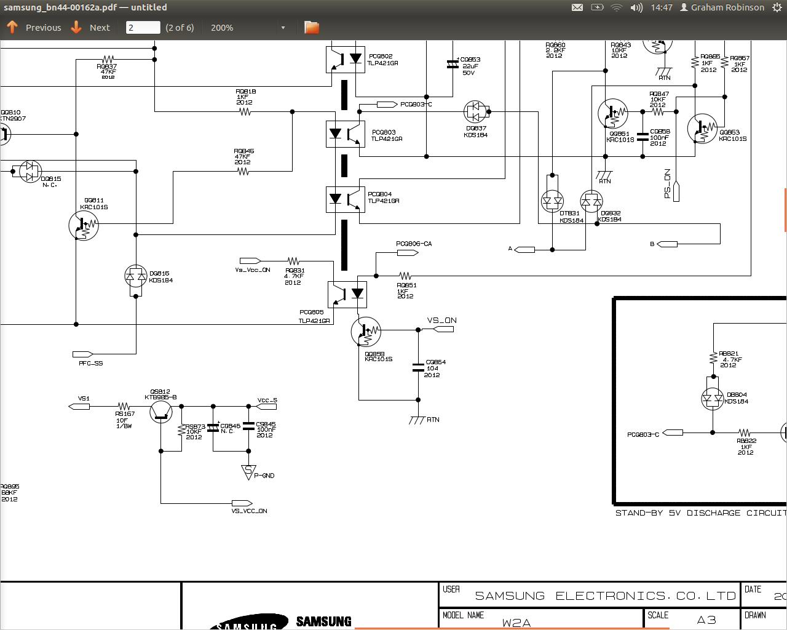Expand the zoom dropdown arrow
Image resolution: width=787 pixels, height=630 pixels.
[x=283, y=28]
